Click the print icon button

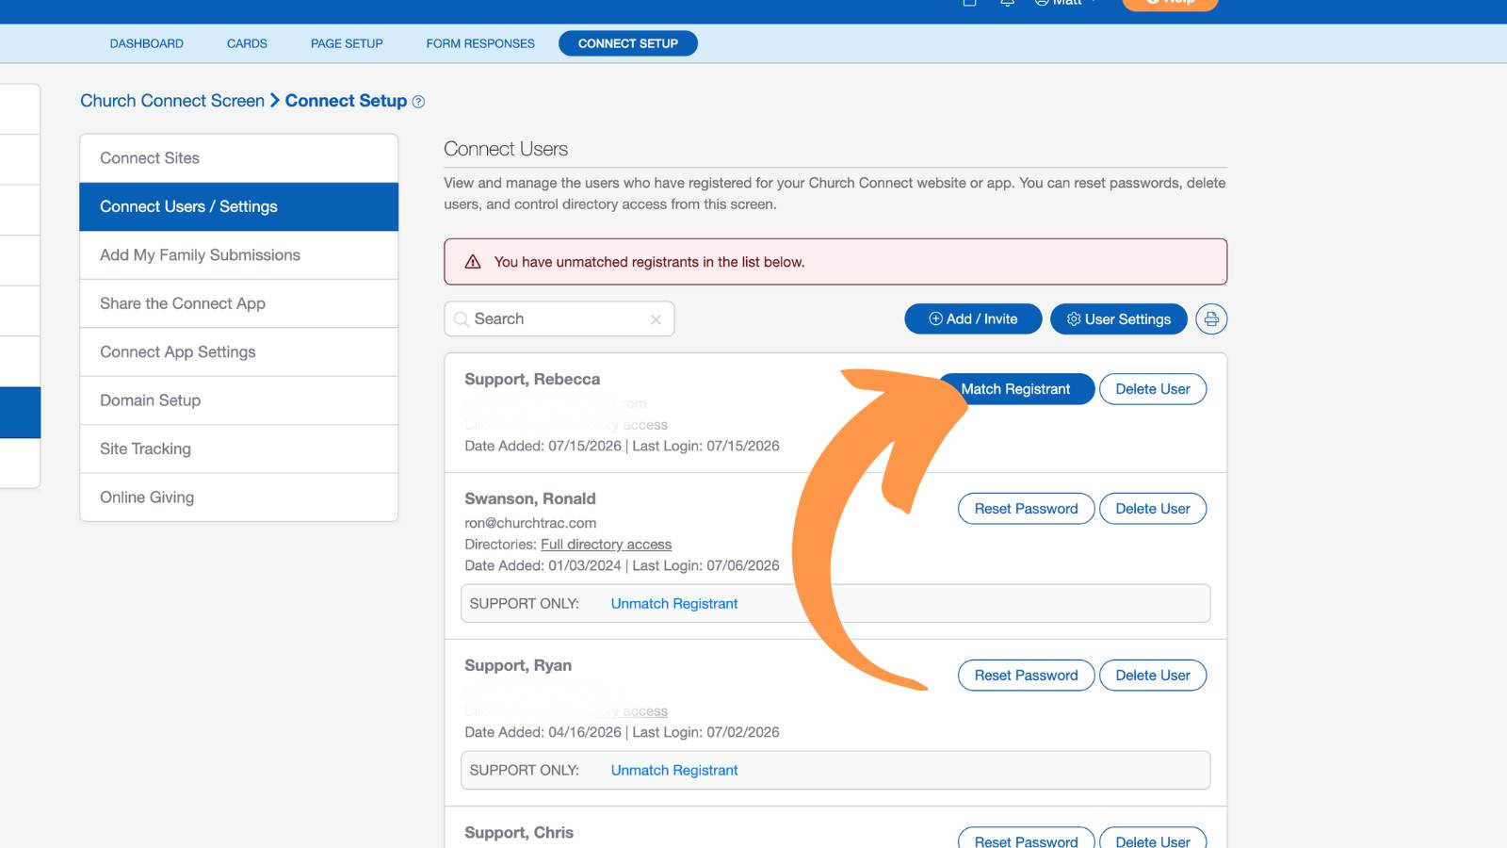coord(1211,319)
